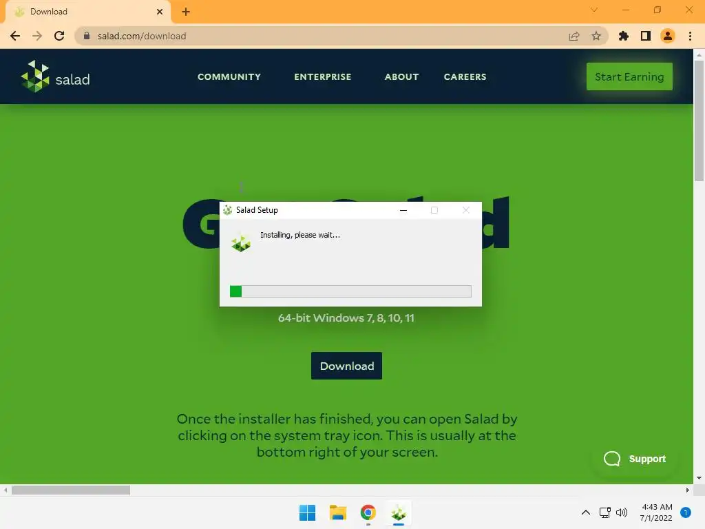Click the Salad logo in site header
705x529 pixels.
click(x=55, y=77)
